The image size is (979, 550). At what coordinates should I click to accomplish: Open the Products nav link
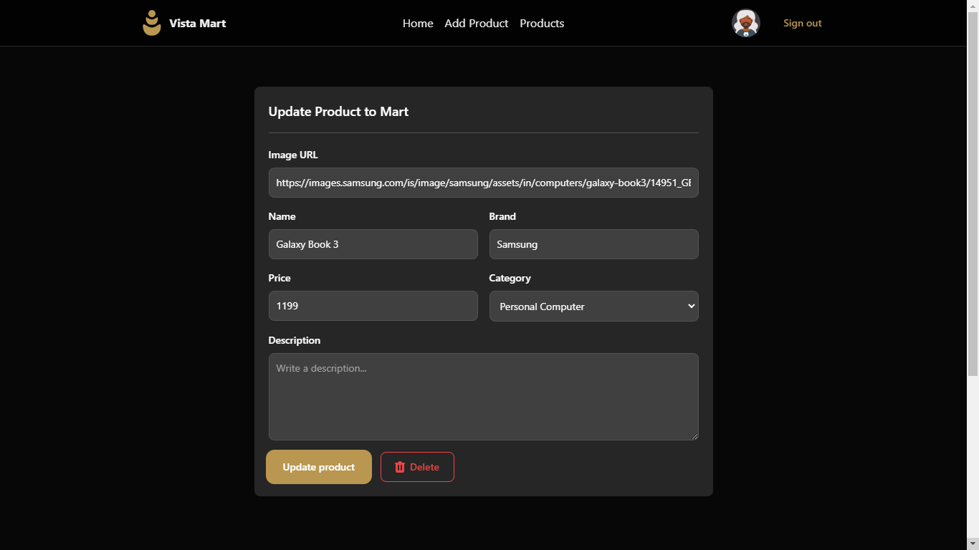(542, 23)
